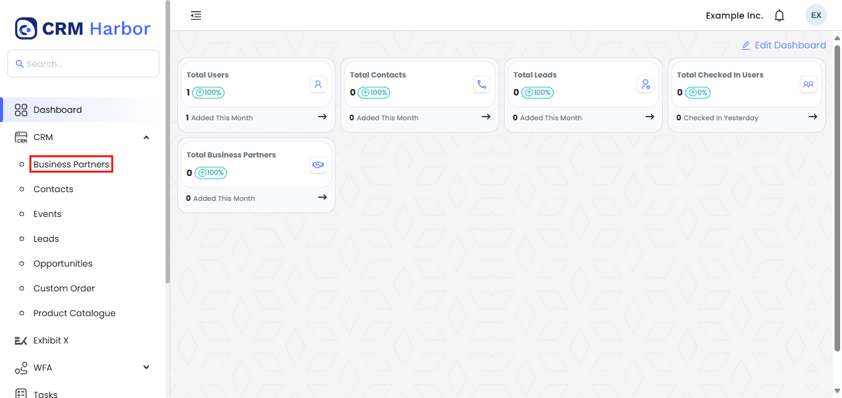Click the Dashboard grid icon in sidebar
This screenshot has width=842, height=398.
(x=21, y=110)
